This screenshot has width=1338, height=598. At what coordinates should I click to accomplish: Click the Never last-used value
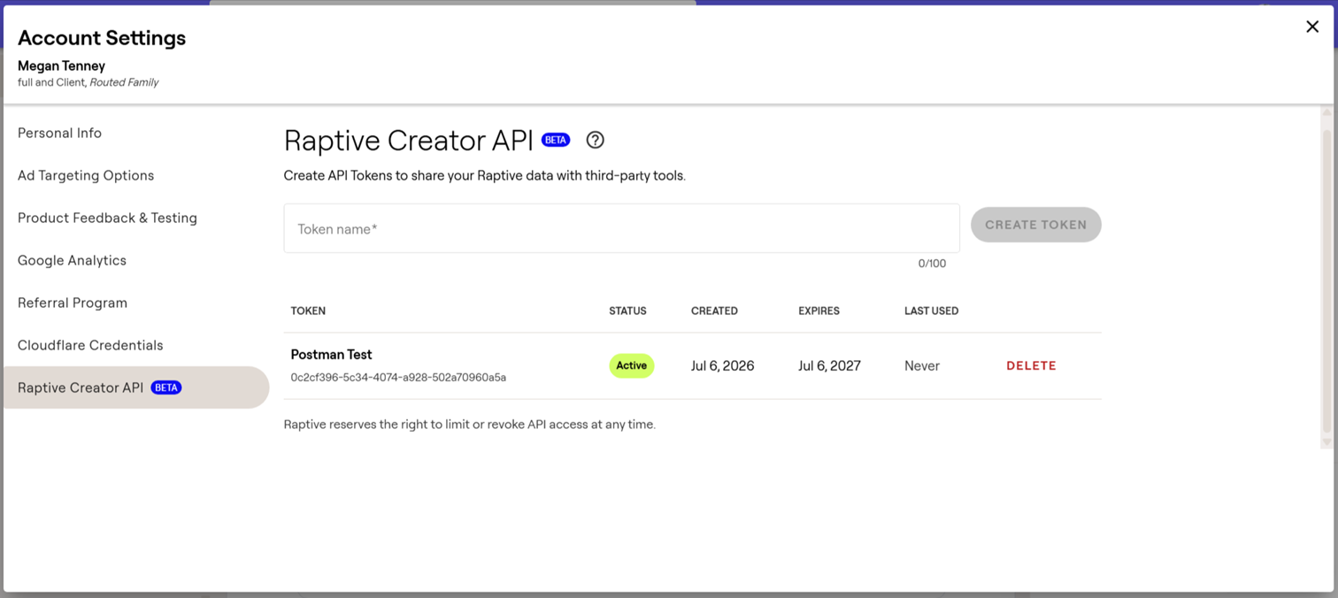tap(922, 365)
